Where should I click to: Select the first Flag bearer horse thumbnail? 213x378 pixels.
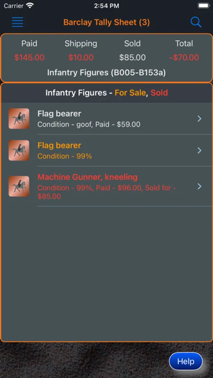(x=19, y=118)
